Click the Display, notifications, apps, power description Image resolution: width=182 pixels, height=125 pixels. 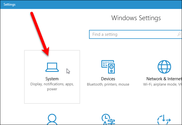click(x=52, y=84)
